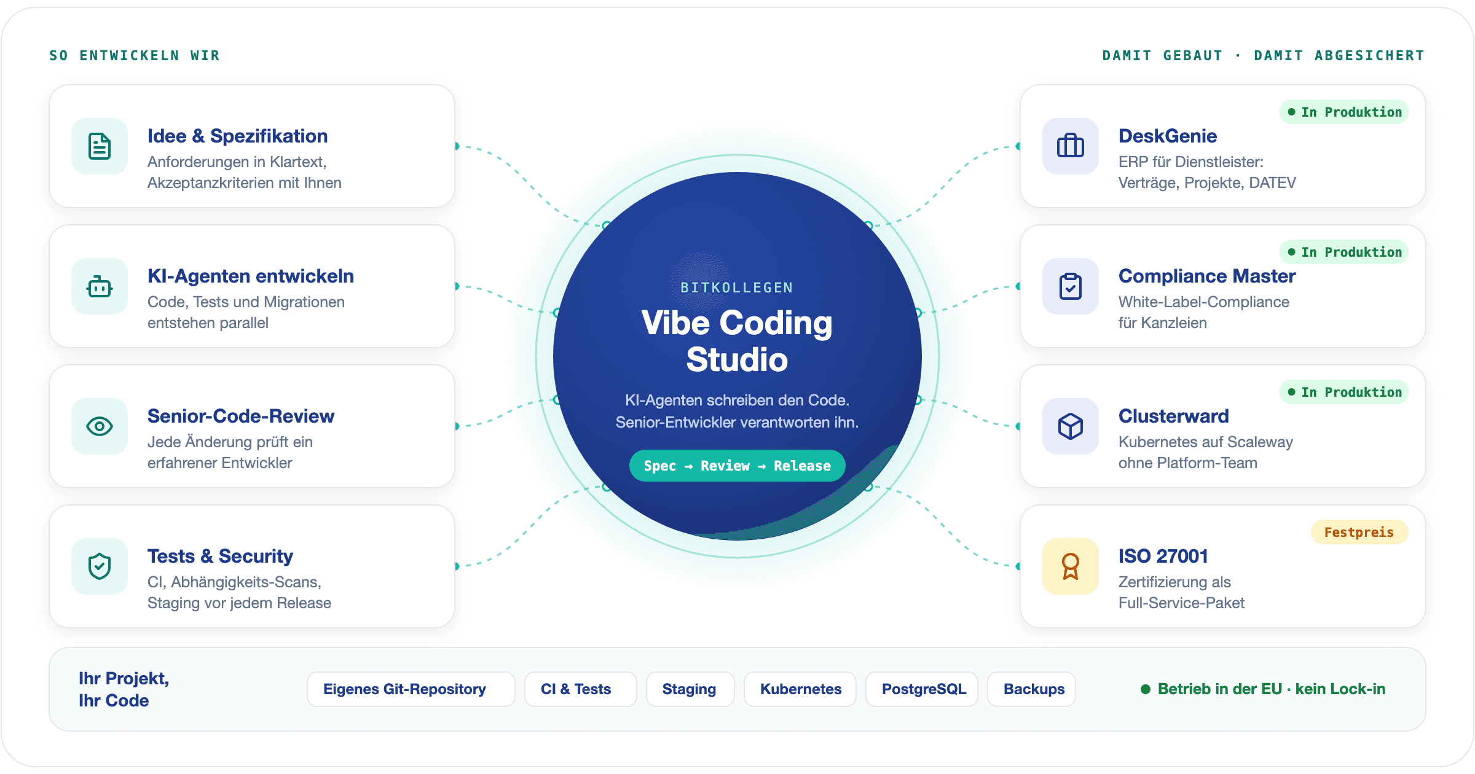
Task: Click 'Code, Tests und Migrationen' description text
Action: 246,302
